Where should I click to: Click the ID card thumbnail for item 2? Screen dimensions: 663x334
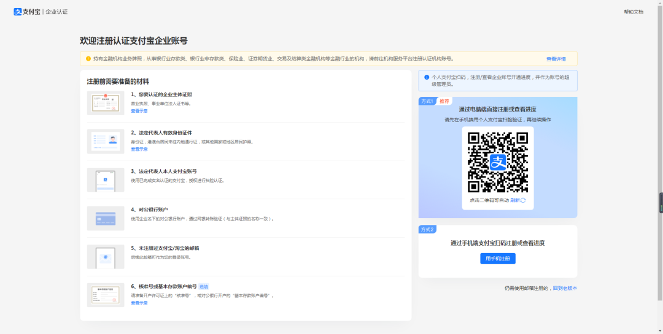pyautogui.click(x=106, y=142)
